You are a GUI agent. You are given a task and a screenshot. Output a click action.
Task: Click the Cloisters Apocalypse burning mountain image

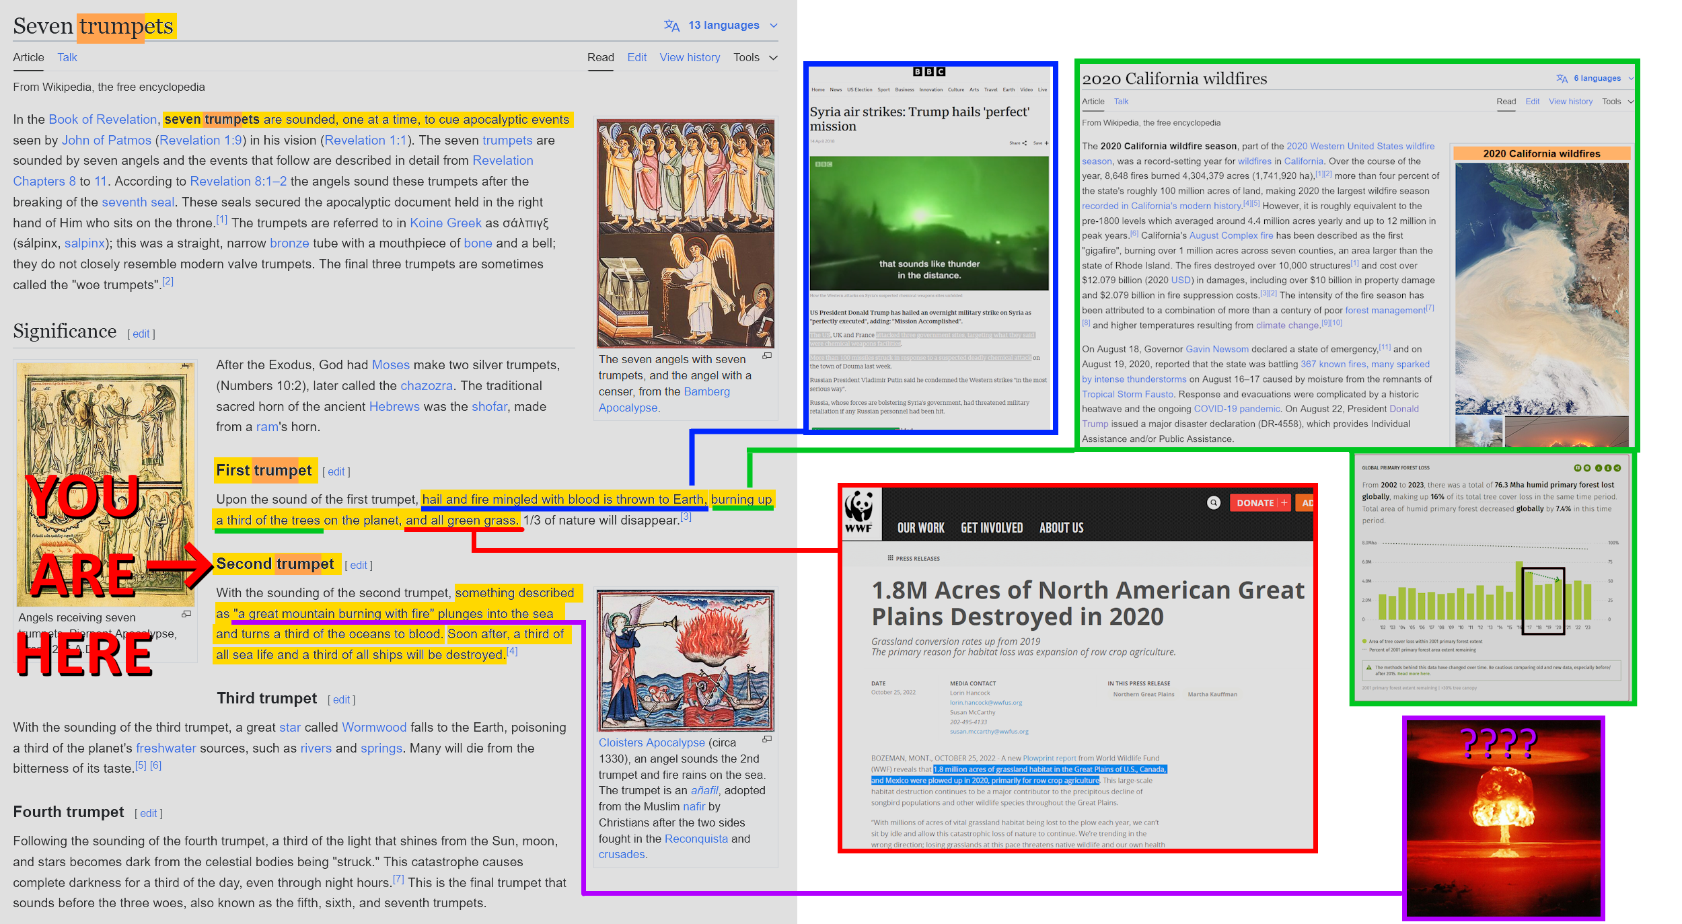(x=686, y=661)
